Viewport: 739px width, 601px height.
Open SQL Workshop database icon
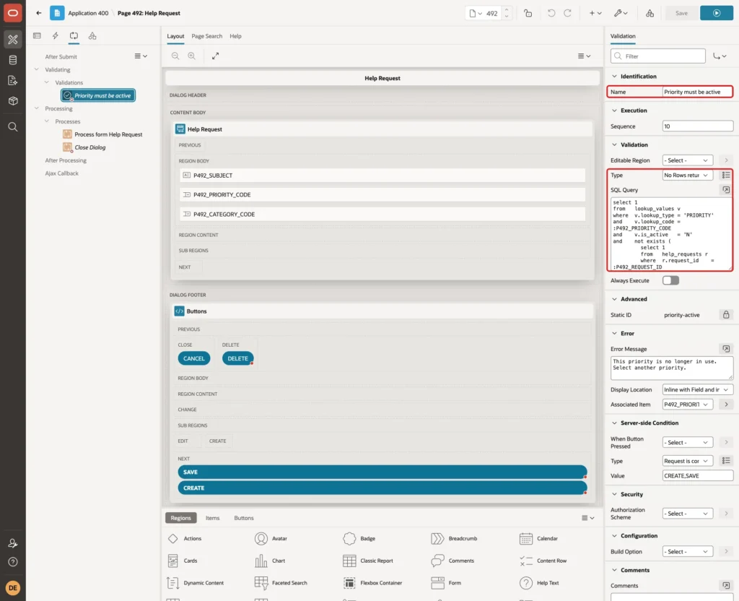point(13,60)
